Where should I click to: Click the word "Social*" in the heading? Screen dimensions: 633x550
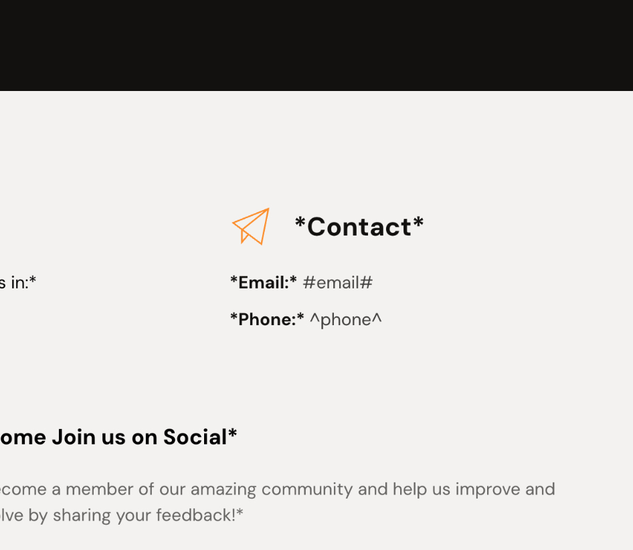tap(200, 437)
